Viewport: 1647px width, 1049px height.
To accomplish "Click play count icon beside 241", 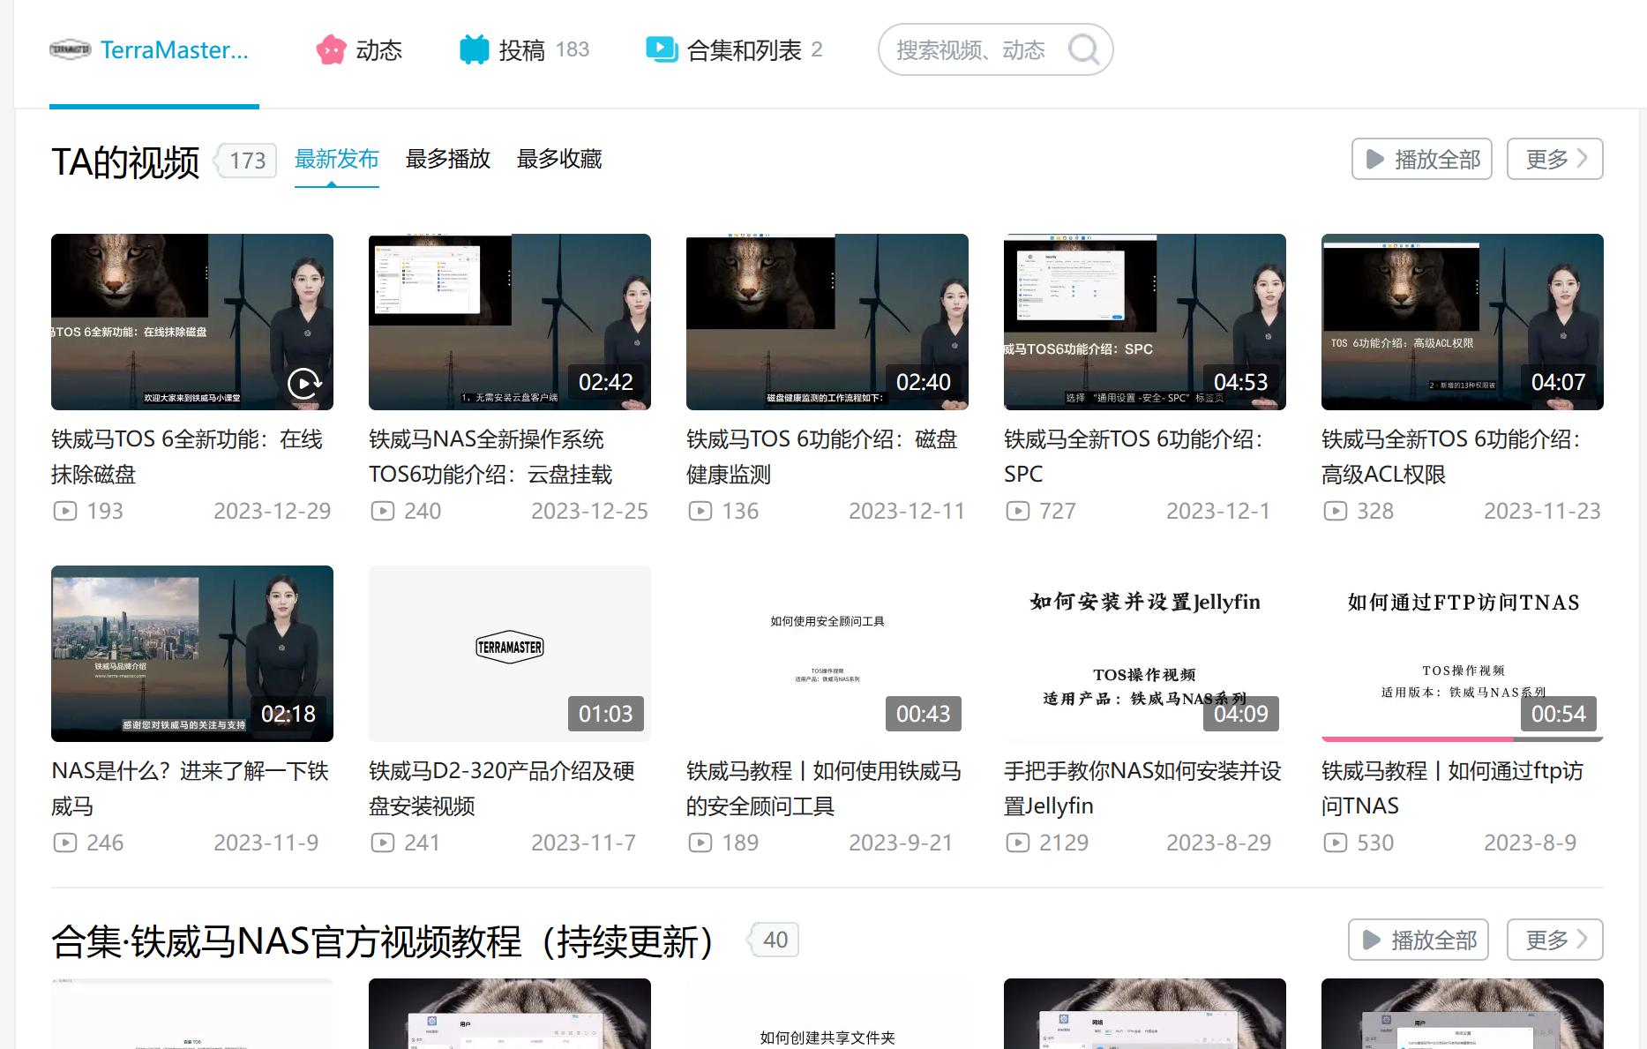I will [x=383, y=843].
